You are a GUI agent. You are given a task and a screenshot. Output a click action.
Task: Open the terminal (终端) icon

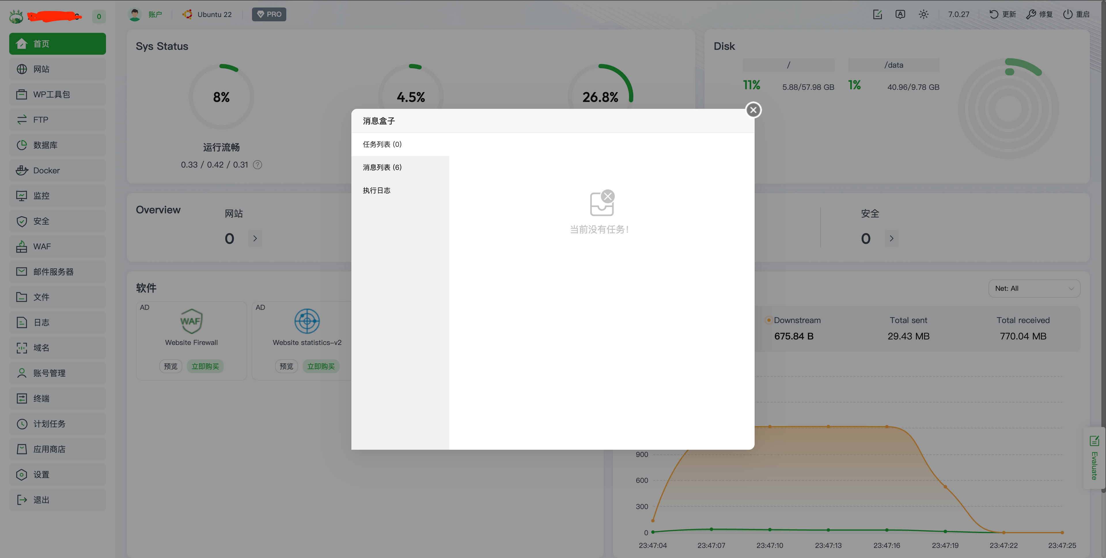(x=22, y=398)
